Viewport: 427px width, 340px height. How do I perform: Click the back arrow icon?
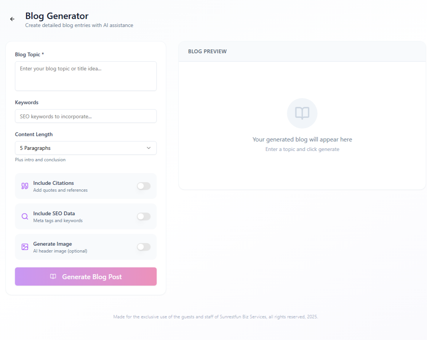coord(12,19)
